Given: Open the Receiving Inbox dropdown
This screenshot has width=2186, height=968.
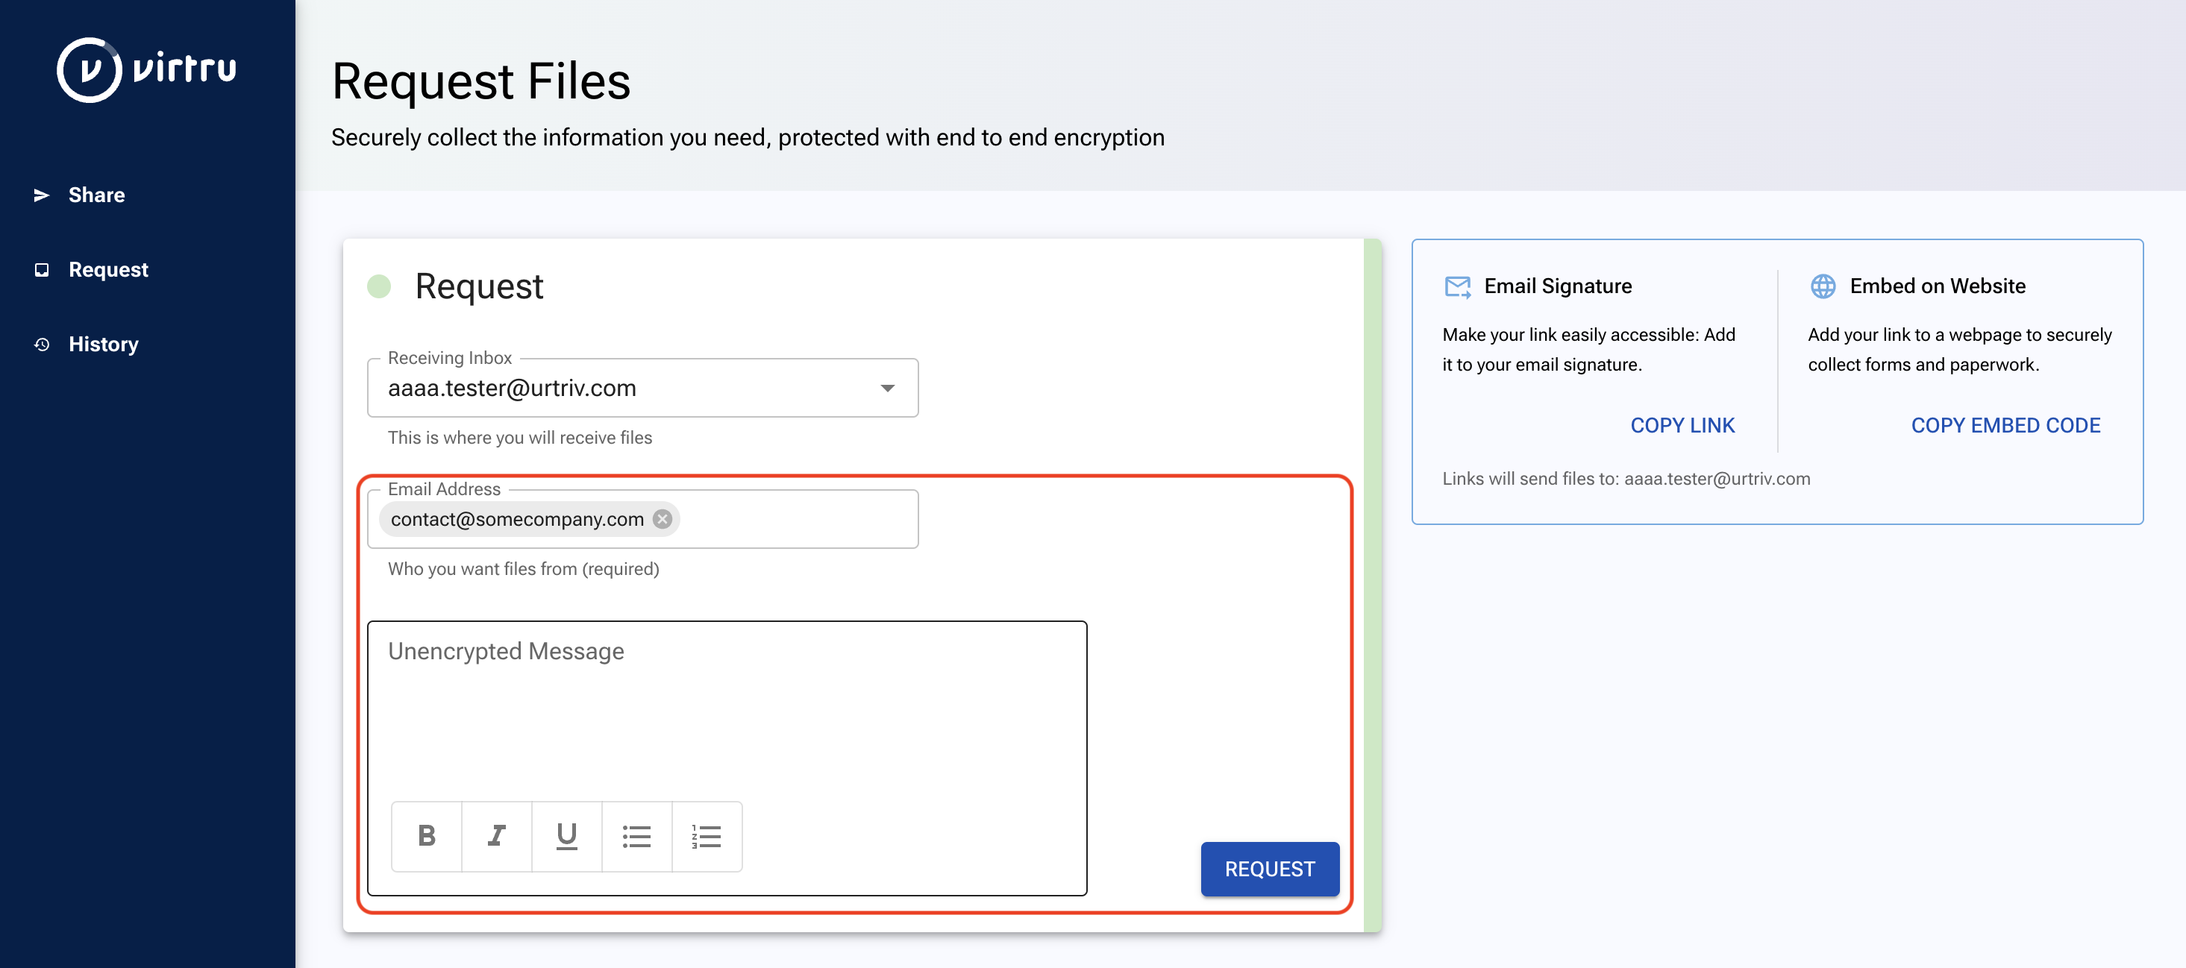Looking at the screenshot, I should pyautogui.click(x=888, y=388).
